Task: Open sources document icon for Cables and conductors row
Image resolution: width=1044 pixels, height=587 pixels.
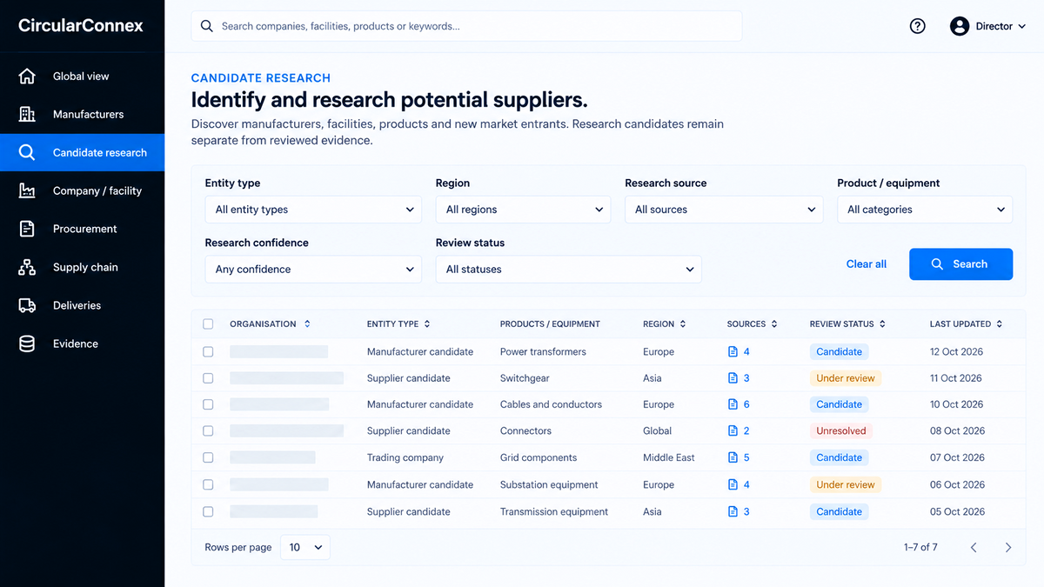Action: click(733, 404)
